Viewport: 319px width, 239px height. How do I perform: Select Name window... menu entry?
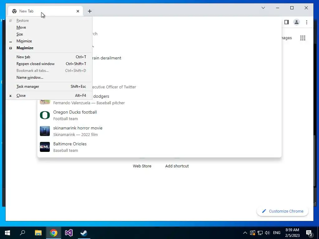tap(49, 77)
